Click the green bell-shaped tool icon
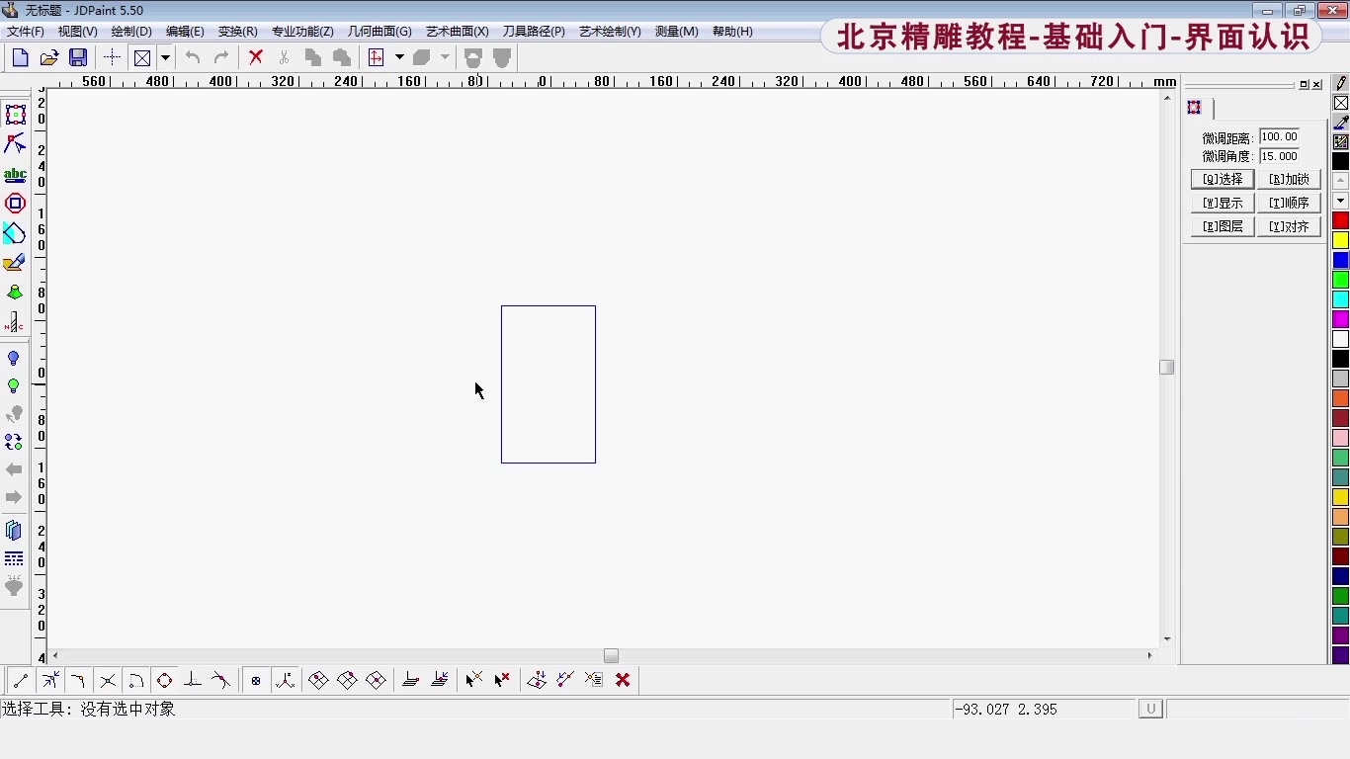Image resolution: width=1350 pixels, height=759 pixels. pyautogui.click(x=15, y=293)
